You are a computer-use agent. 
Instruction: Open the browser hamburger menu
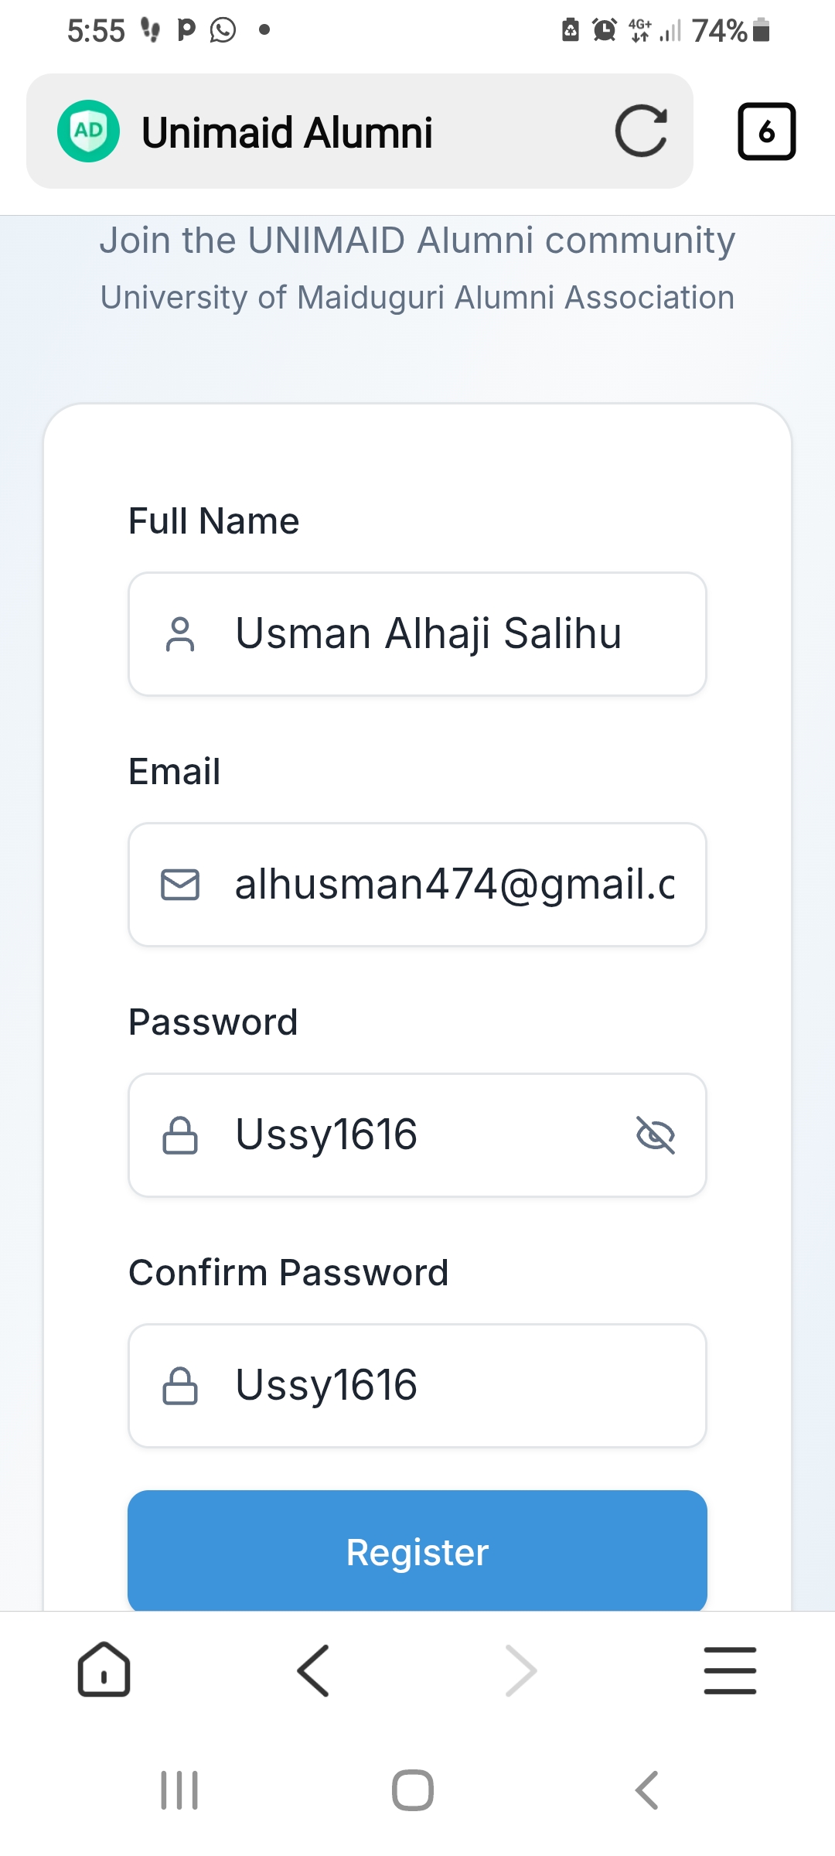tap(730, 1670)
